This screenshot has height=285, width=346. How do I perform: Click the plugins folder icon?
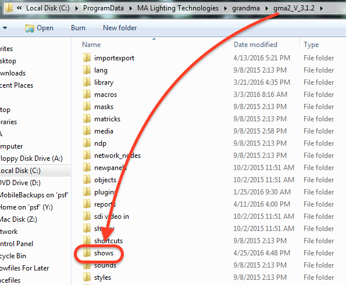pos(87,192)
